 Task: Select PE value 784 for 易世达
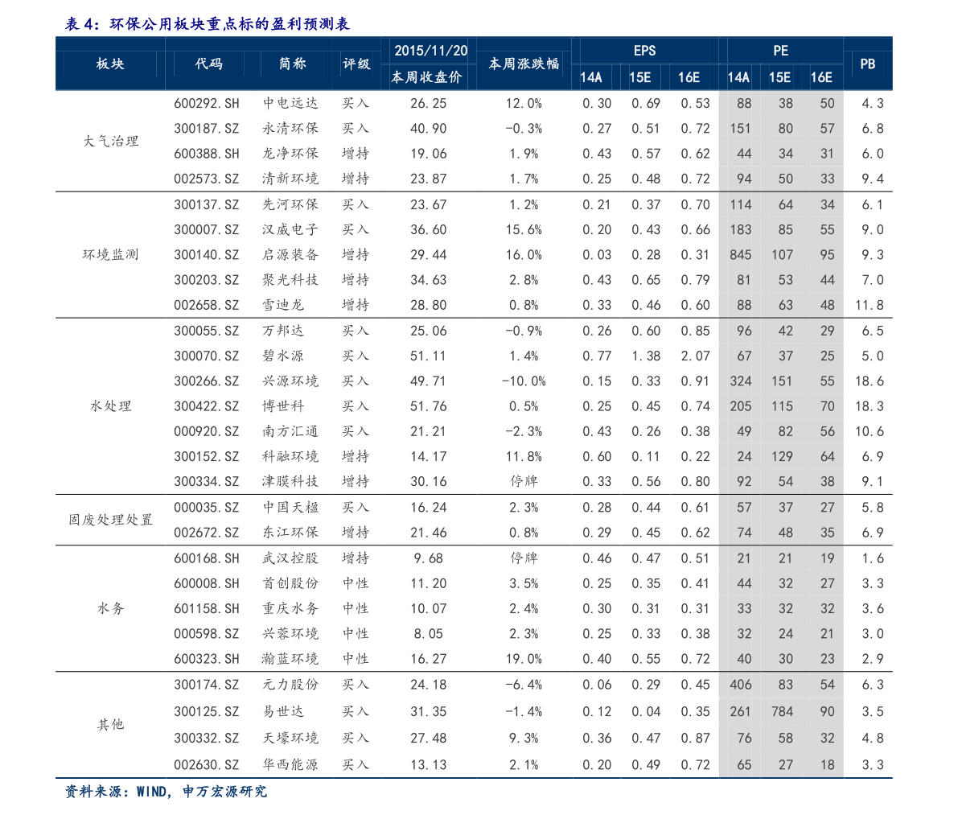click(782, 712)
